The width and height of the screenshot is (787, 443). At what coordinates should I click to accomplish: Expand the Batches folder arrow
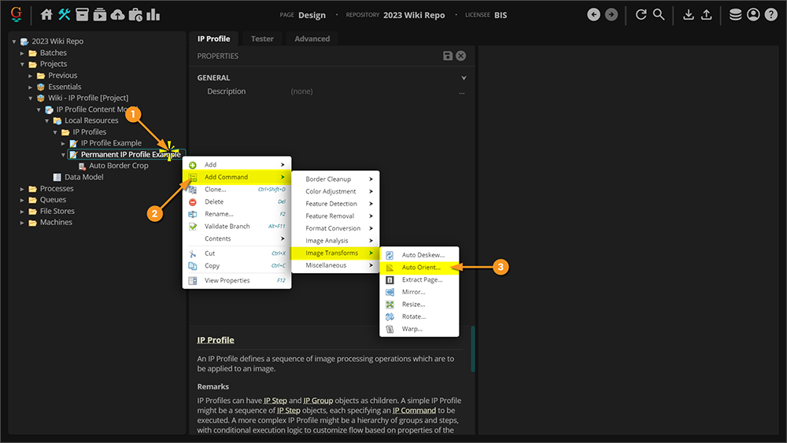[x=22, y=54]
